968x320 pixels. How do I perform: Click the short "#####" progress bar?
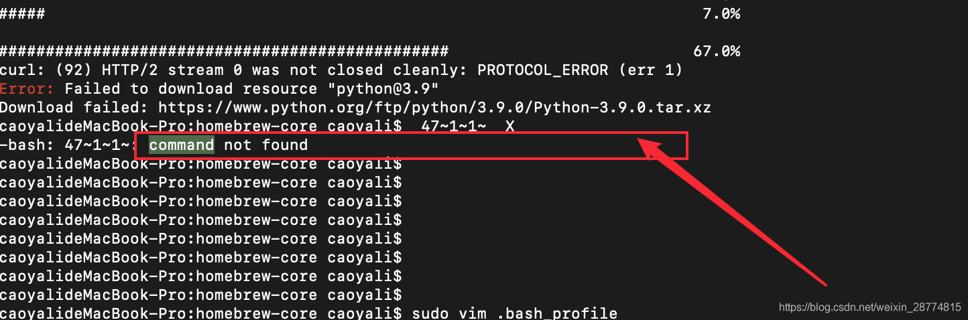[x=23, y=13]
